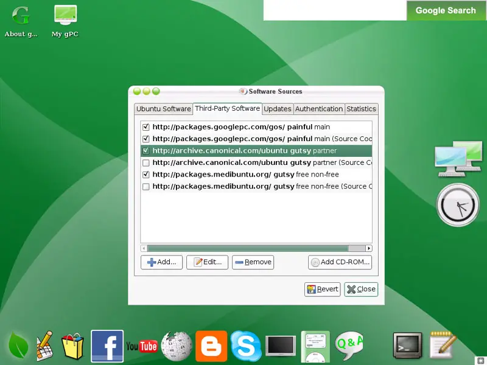Open the television screen dock icon
This screenshot has width=487, height=365.
[281, 346]
